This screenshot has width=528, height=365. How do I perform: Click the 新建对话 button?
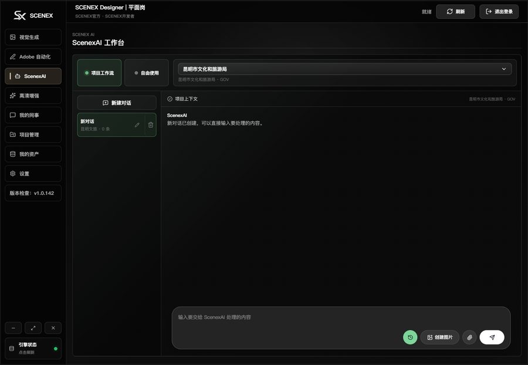(x=117, y=103)
